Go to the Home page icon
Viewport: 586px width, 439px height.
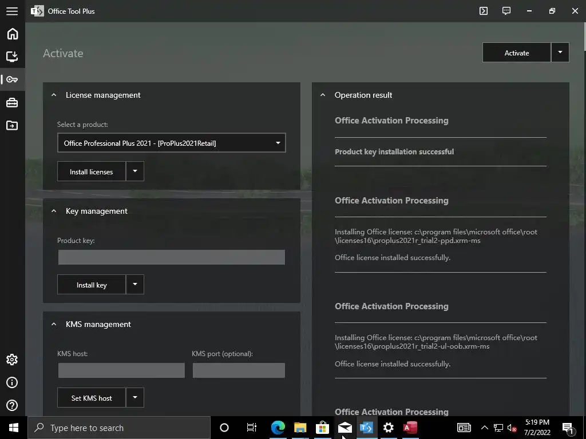pos(13,34)
